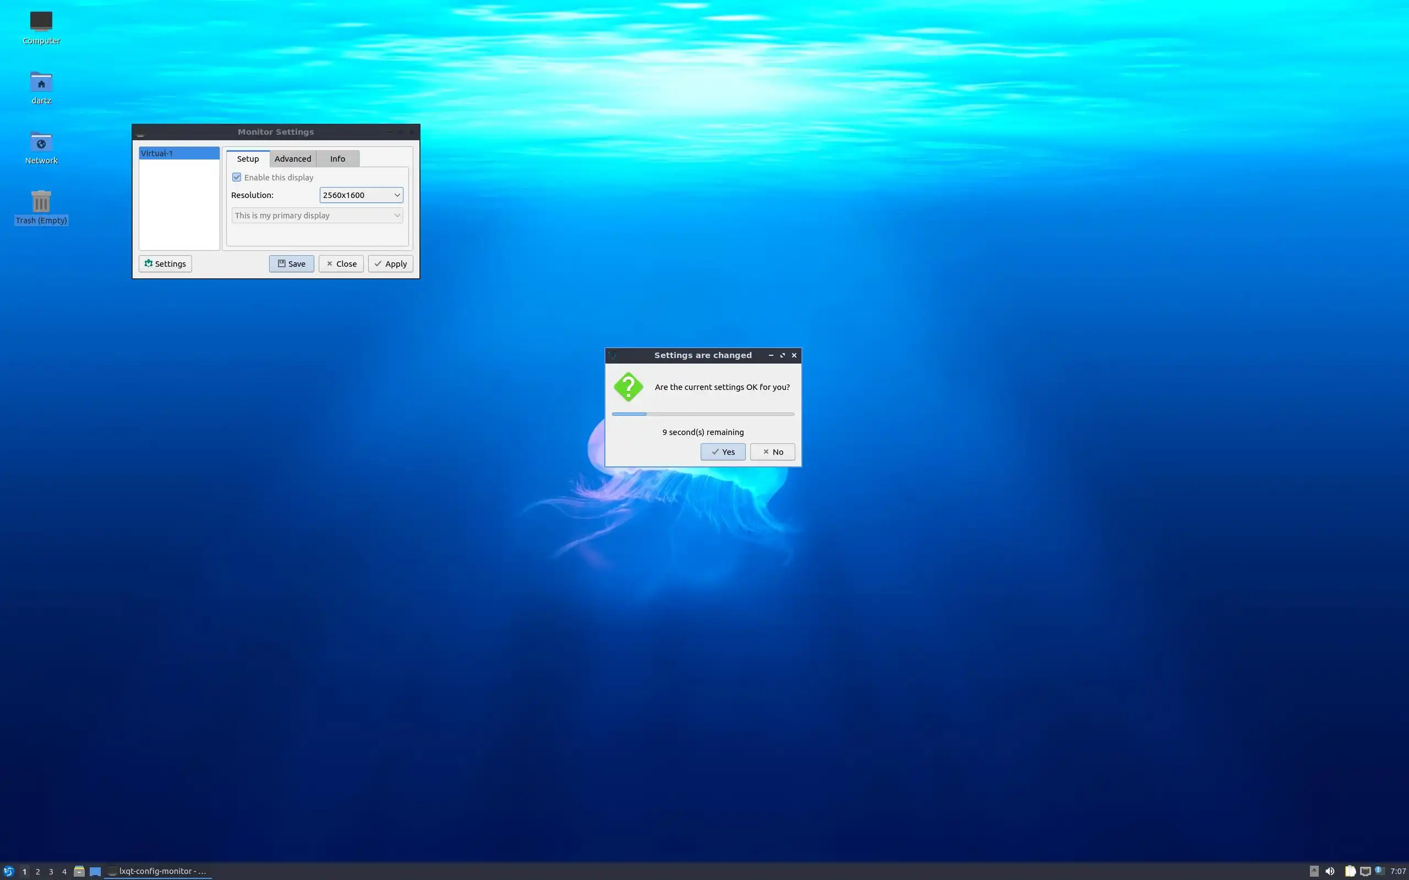The width and height of the screenshot is (1409, 880).
Task: Open the LXQt start menu
Action: (8, 871)
